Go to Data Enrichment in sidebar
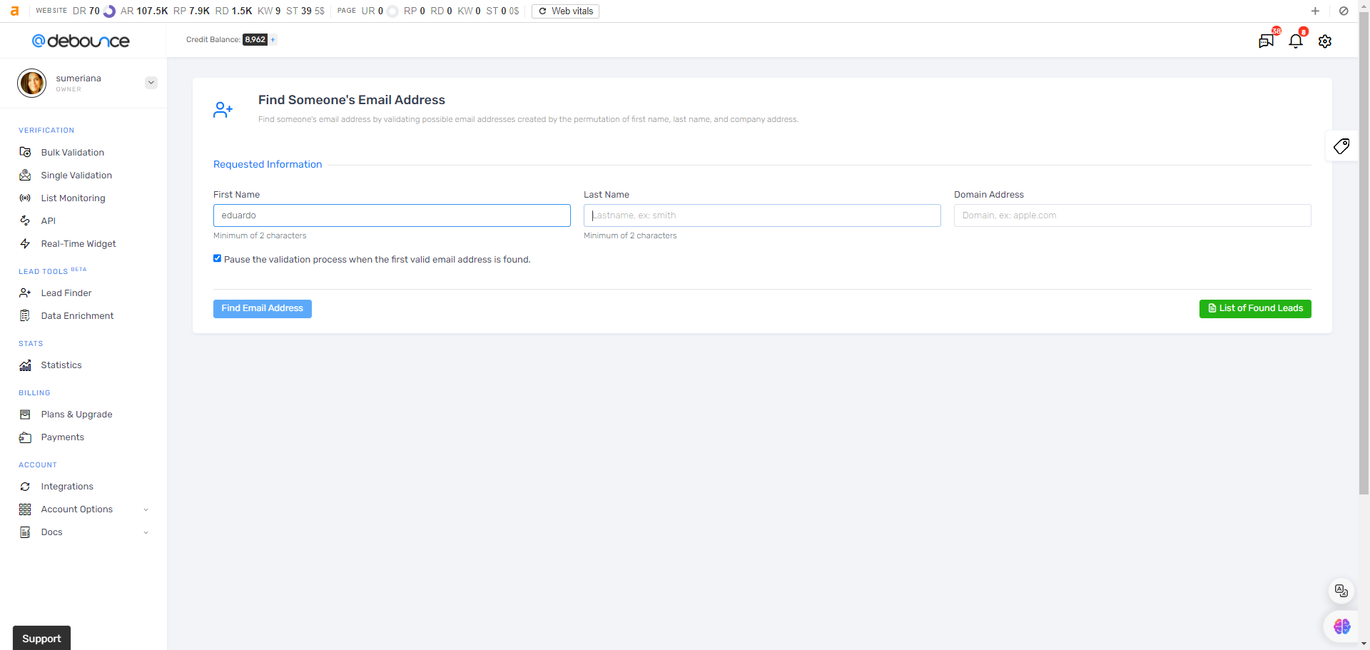The height and width of the screenshot is (650, 1370). click(77, 316)
